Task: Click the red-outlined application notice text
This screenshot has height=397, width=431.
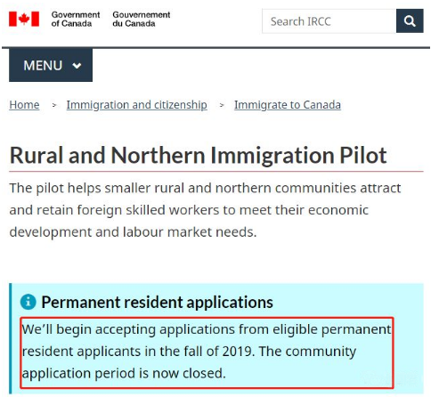Action: (207, 352)
